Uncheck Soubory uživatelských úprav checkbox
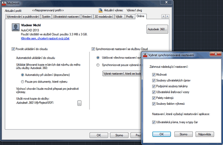 point(154,81)
